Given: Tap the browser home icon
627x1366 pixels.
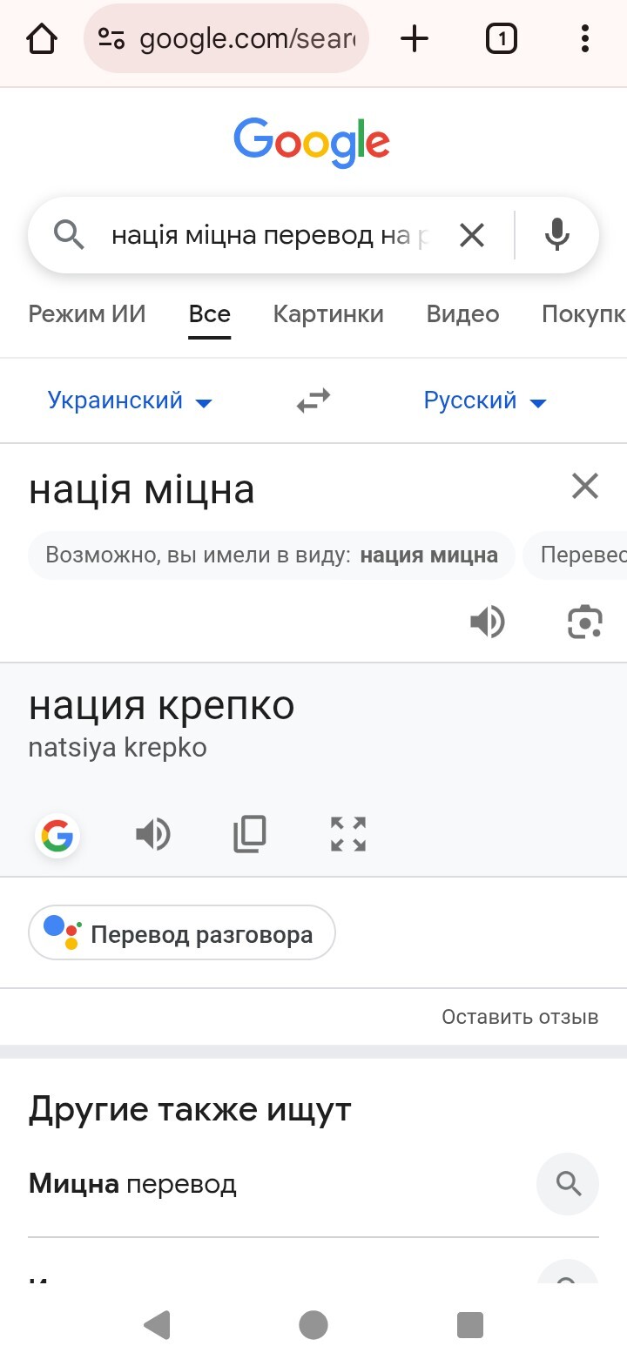Looking at the screenshot, I should (42, 39).
